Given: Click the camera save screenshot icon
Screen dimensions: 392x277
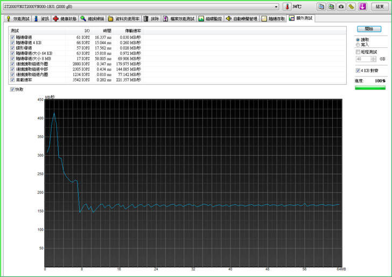Looking at the screenshot, I should [x=341, y=6].
